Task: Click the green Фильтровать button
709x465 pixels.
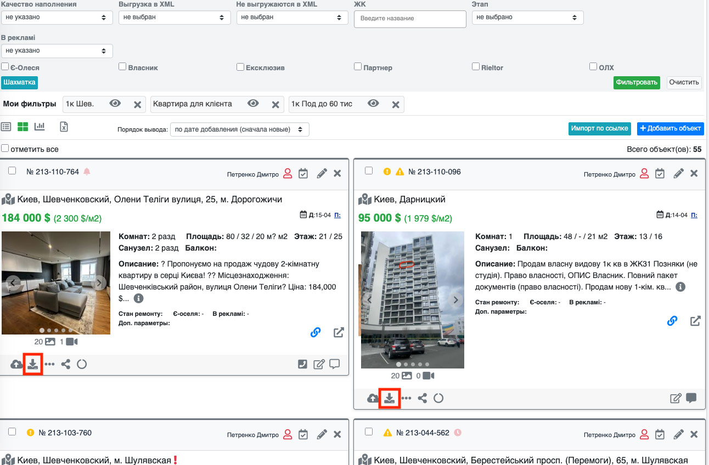Action: click(637, 83)
